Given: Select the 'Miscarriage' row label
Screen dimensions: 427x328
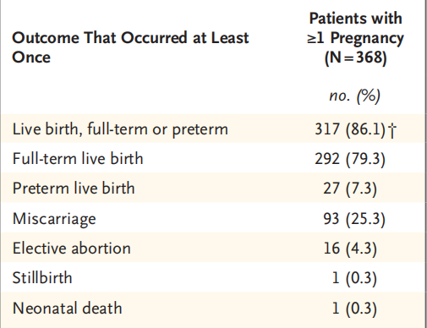Looking at the screenshot, I should tap(54, 219).
